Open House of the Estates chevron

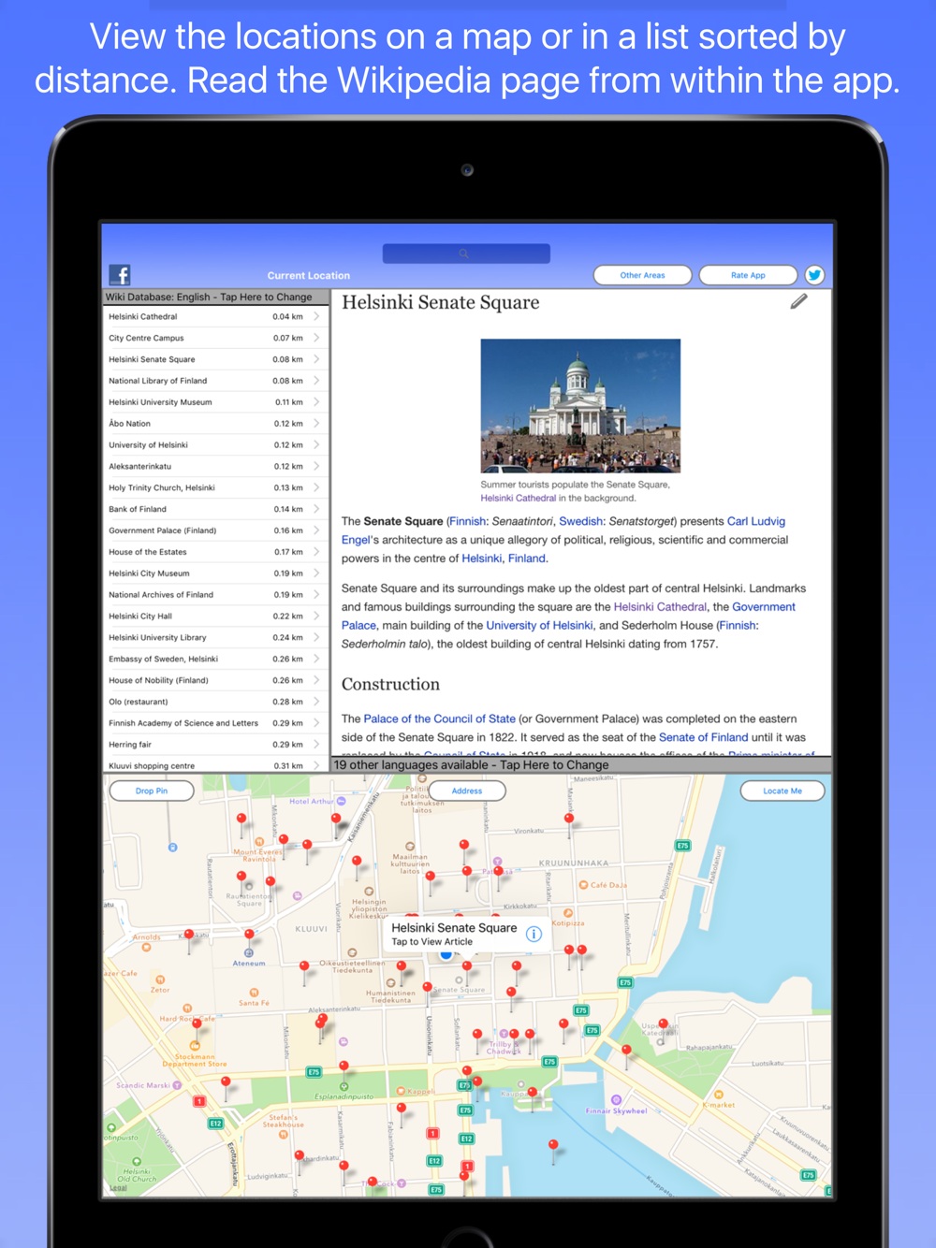pos(316,552)
